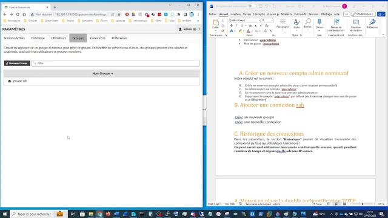This screenshot has height=218, width=388.
Task: Open Task View on the taskbar
Action: pyautogui.click(x=73, y=214)
